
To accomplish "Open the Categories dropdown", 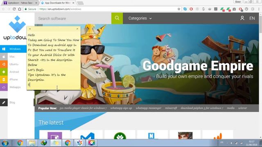I will point(140,18).
